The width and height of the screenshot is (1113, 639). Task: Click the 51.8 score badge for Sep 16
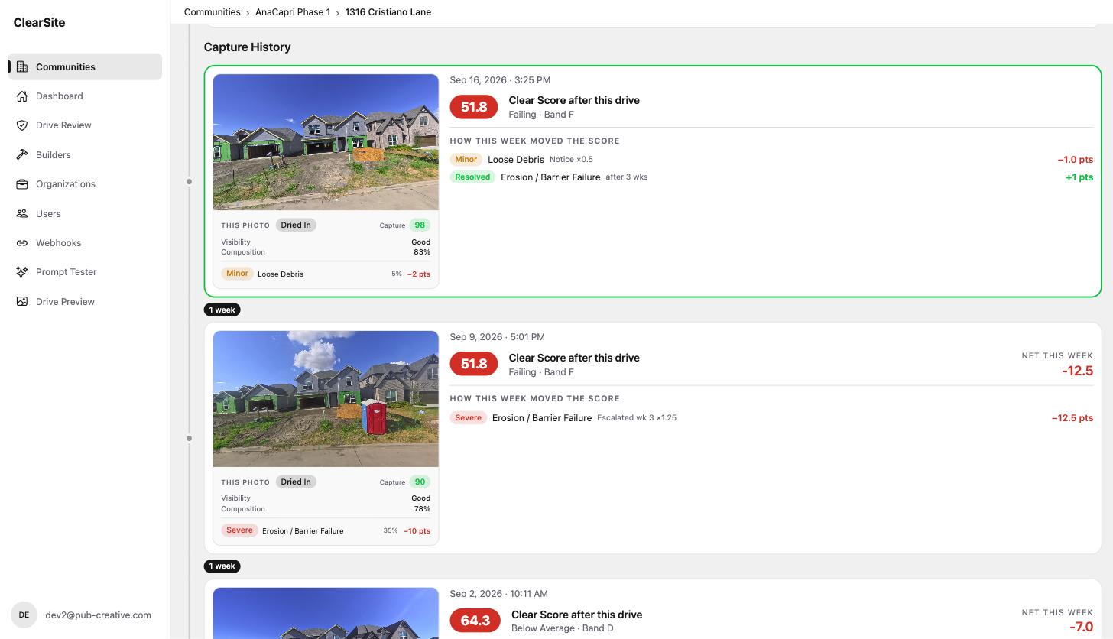point(474,107)
